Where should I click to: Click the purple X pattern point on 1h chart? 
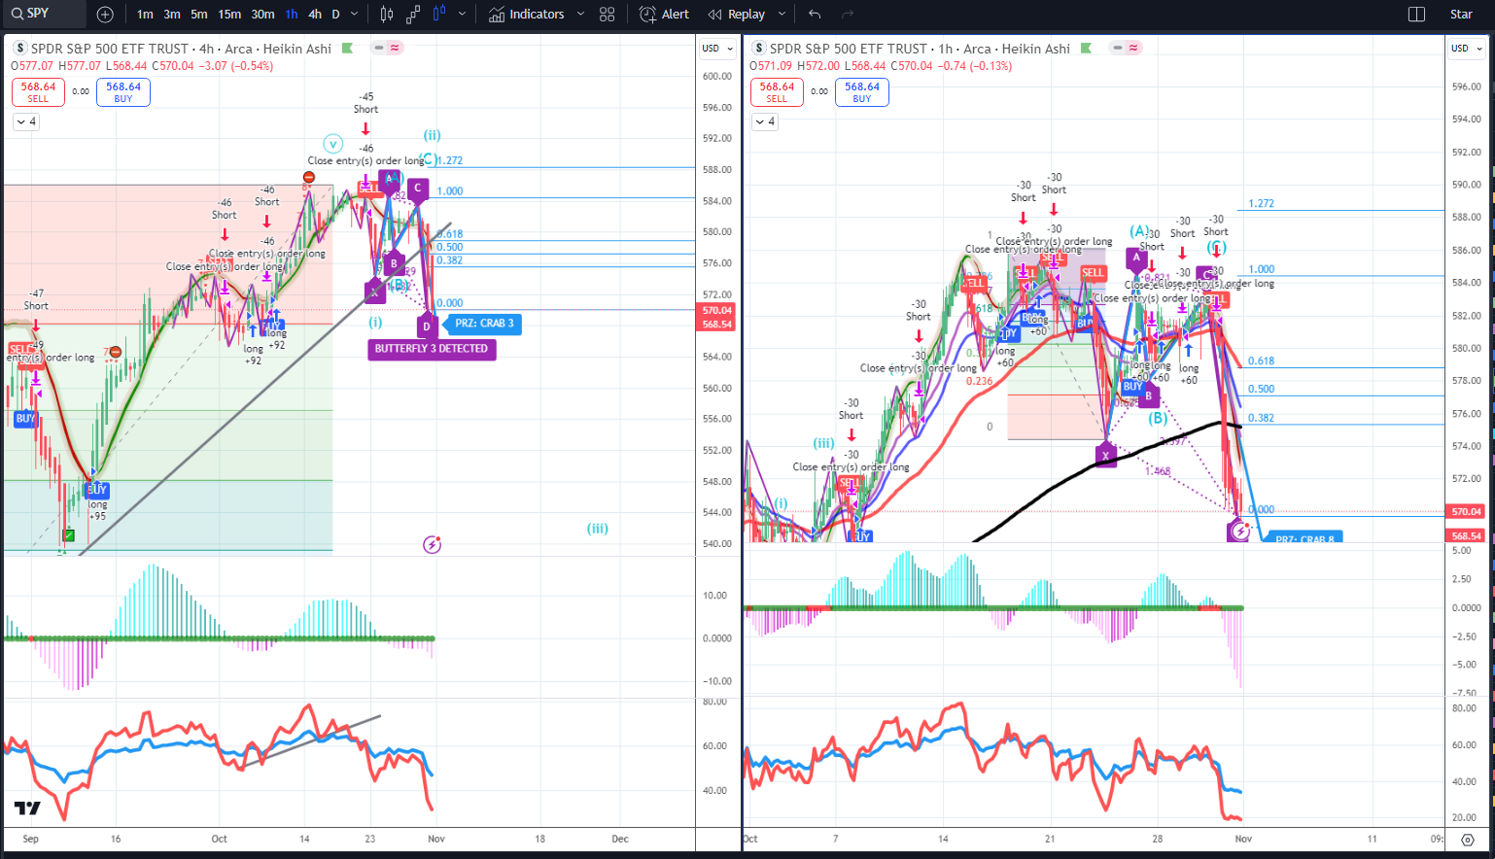coord(1105,454)
